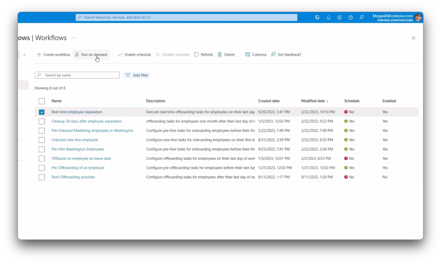Click green Yes schedule icon for Cleanup 30 days
Image resolution: width=441 pixels, height=263 pixels.
346,121
